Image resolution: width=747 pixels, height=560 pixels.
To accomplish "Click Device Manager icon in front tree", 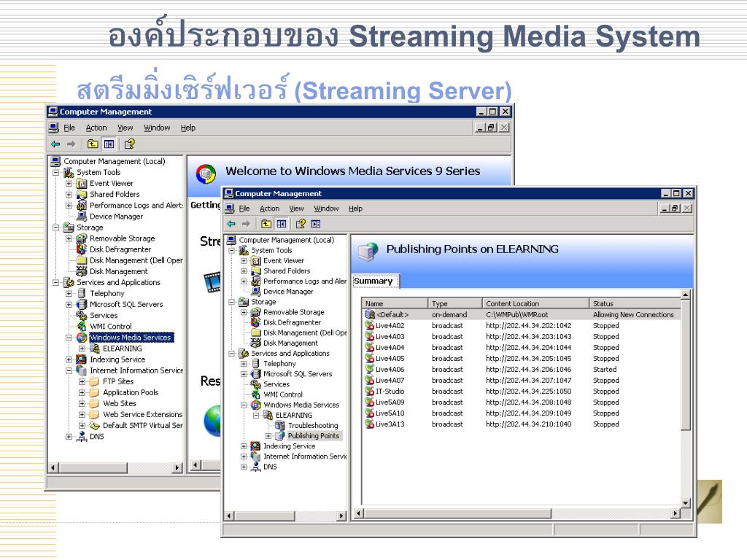I will (256, 292).
